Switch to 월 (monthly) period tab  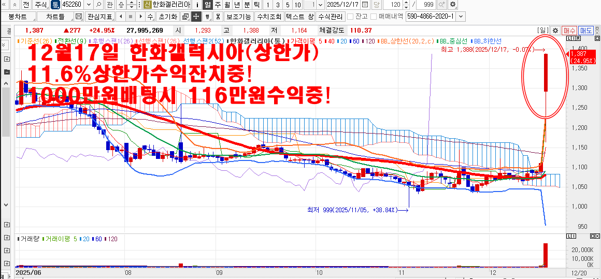pos(226,5)
